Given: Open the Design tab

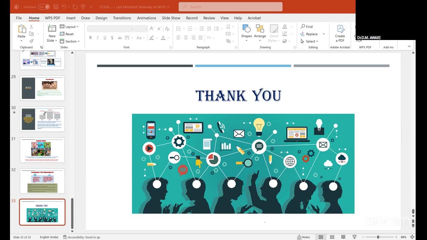Looking at the screenshot, I should click(101, 18).
